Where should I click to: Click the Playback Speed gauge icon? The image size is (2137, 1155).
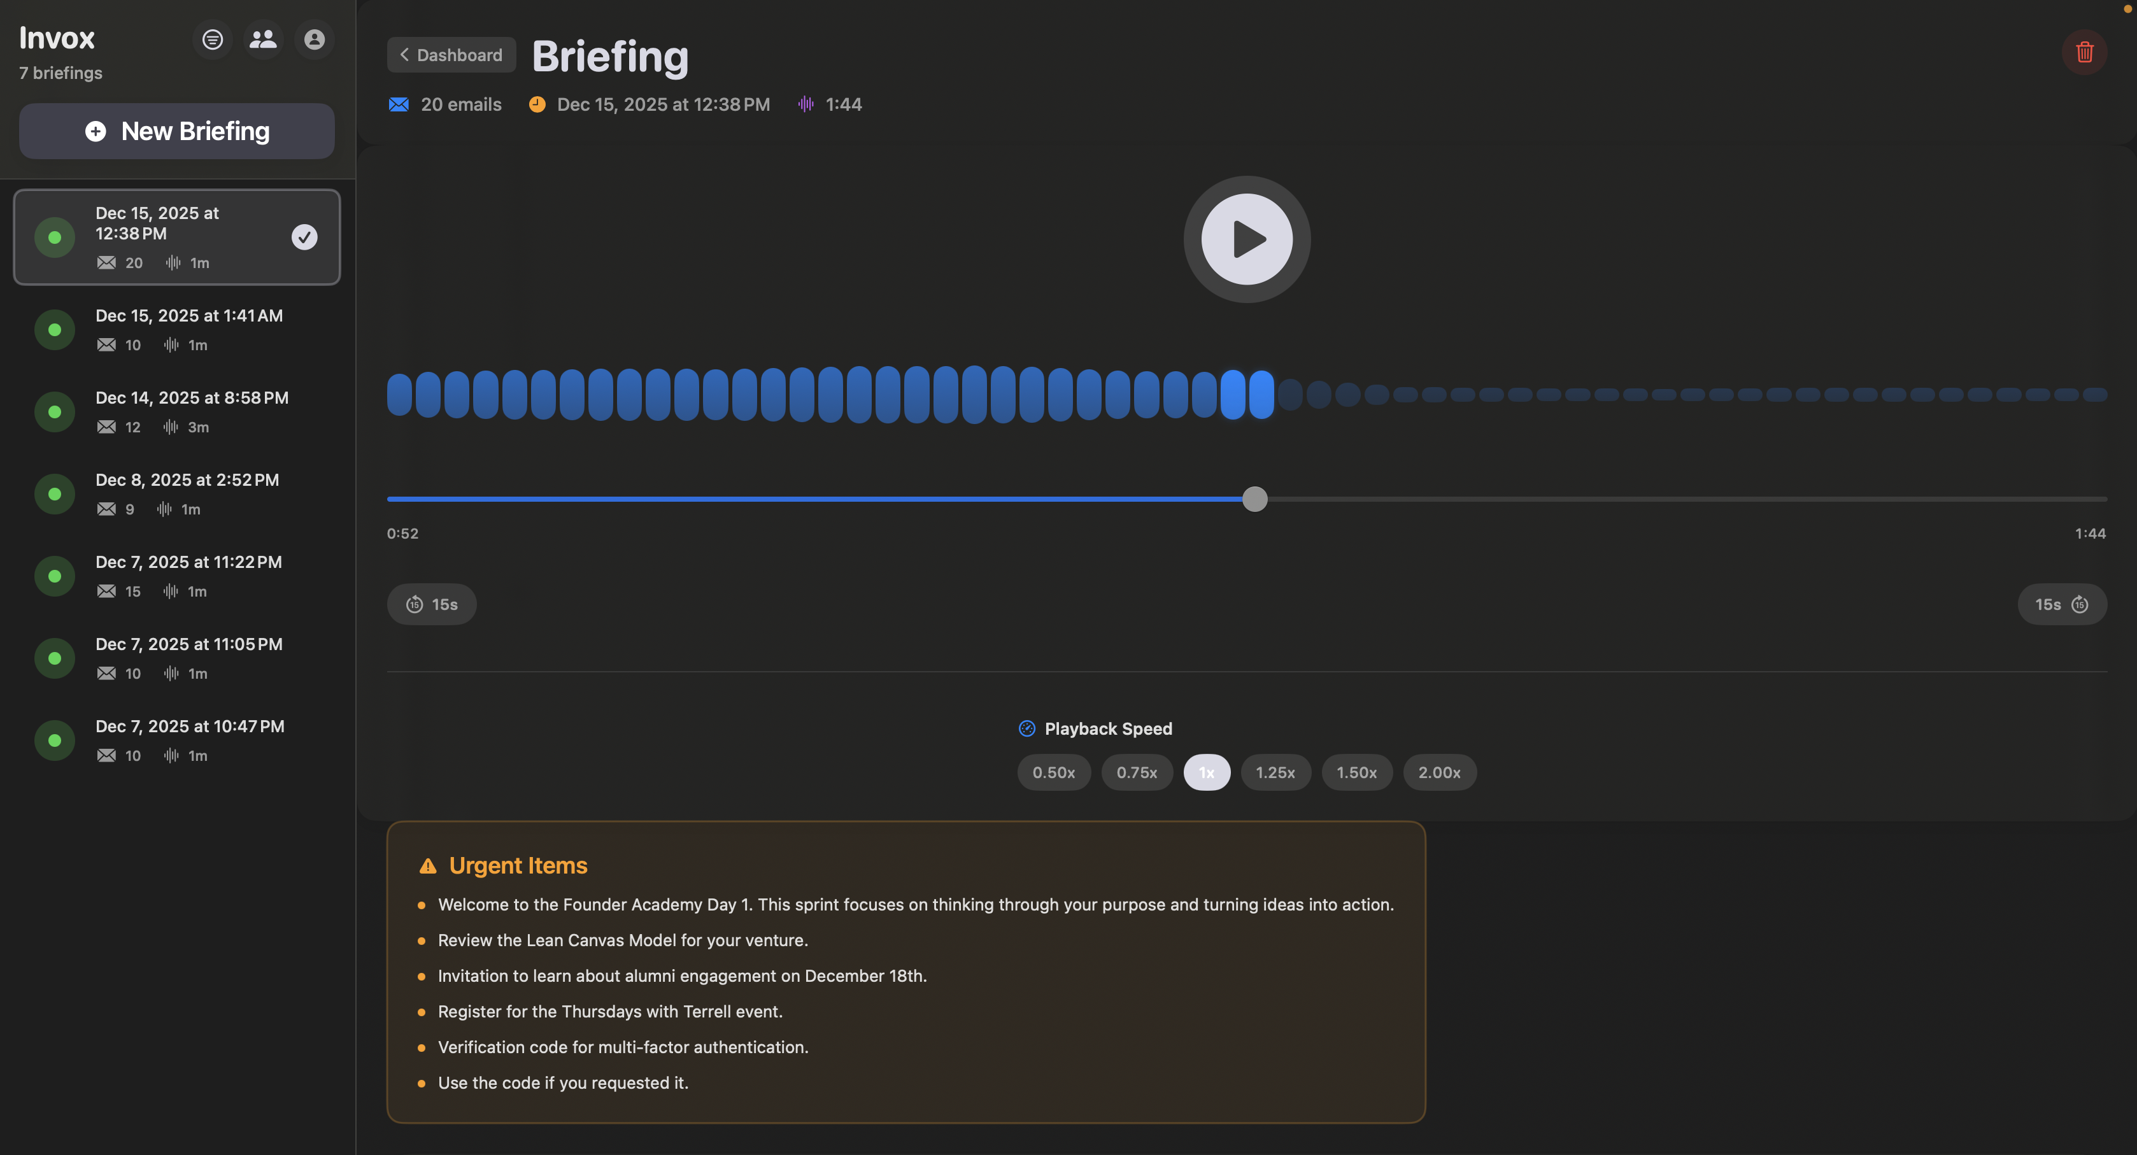pyautogui.click(x=1026, y=728)
